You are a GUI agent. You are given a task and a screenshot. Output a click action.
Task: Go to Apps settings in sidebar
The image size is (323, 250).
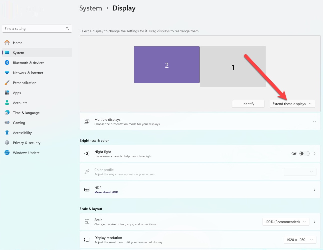tap(17, 93)
